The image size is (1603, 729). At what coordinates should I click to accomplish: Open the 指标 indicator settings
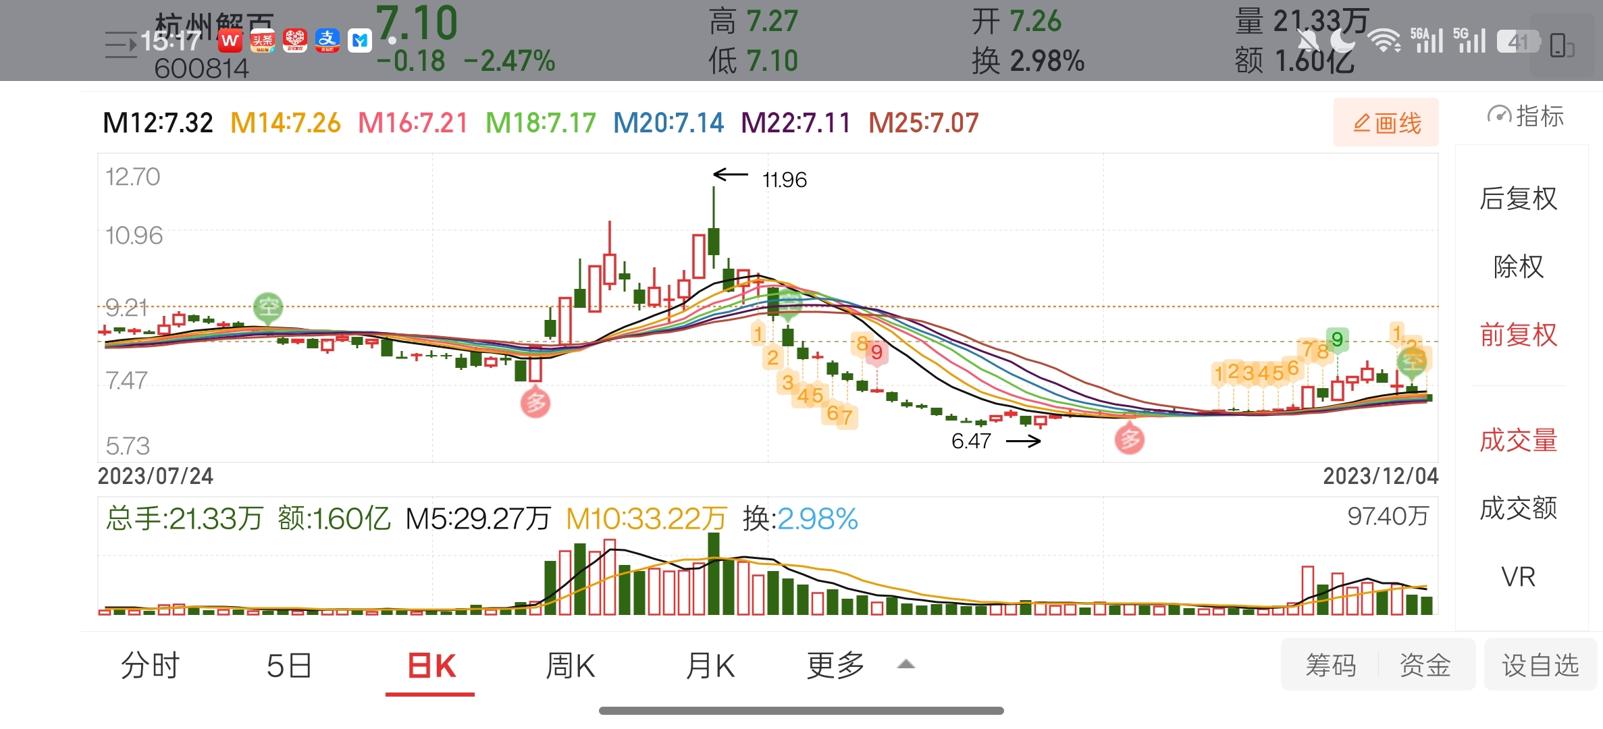click(1525, 116)
